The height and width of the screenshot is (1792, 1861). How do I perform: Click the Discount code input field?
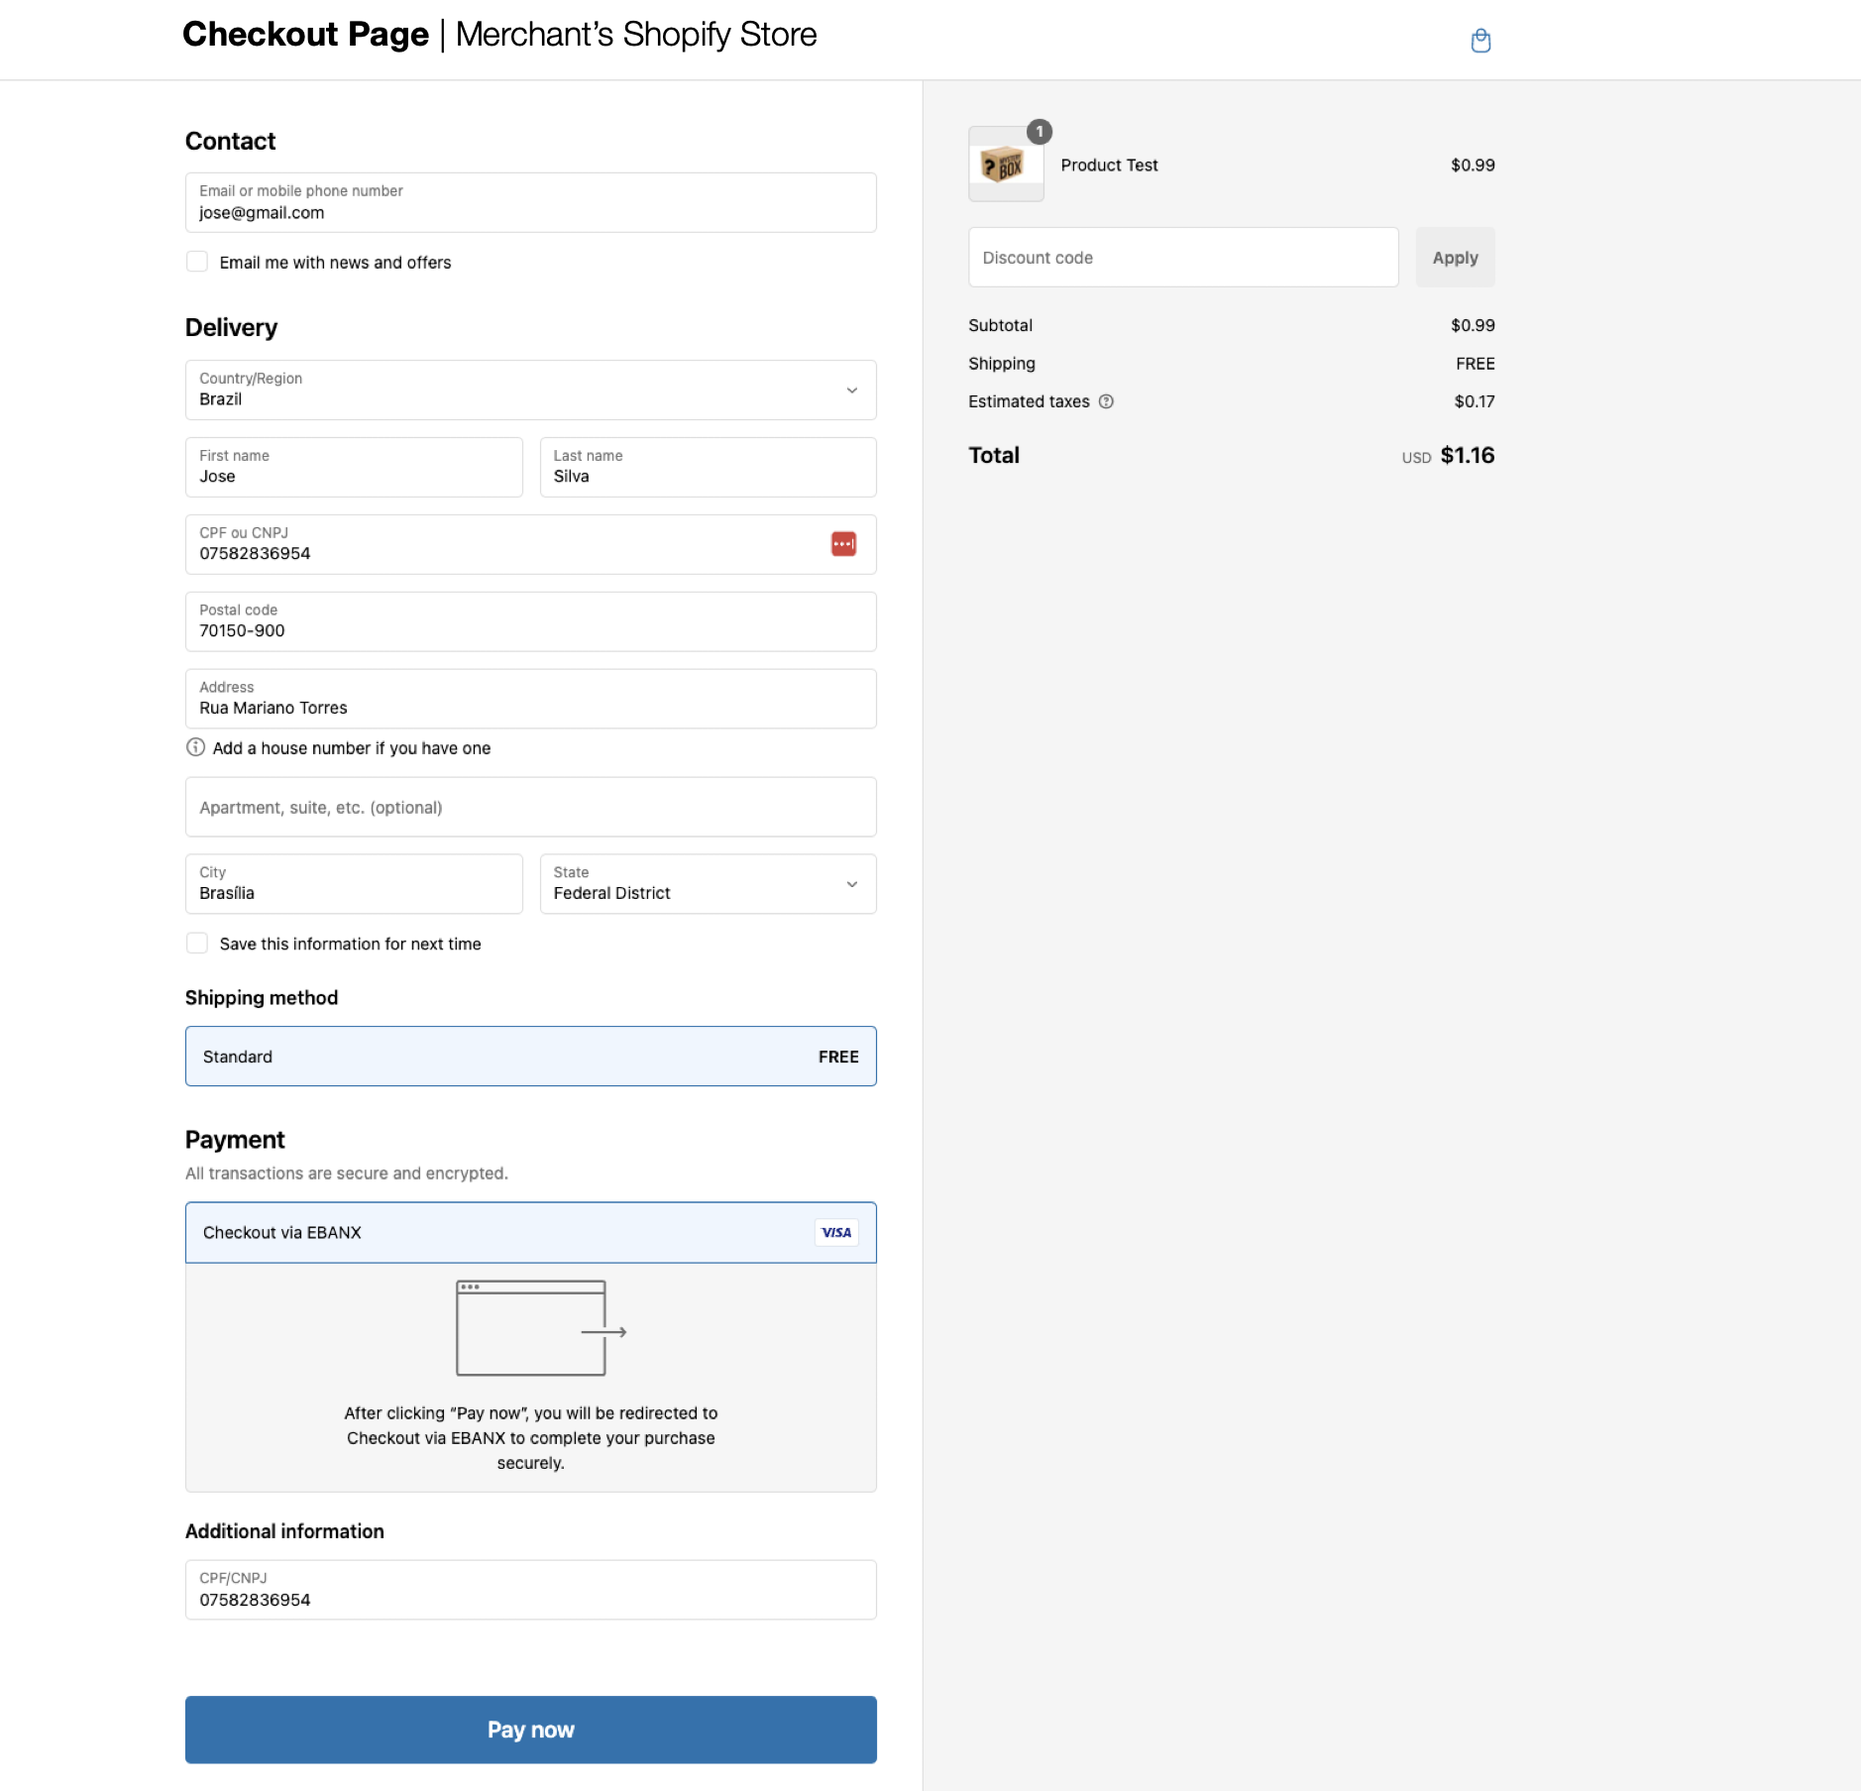(1182, 257)
